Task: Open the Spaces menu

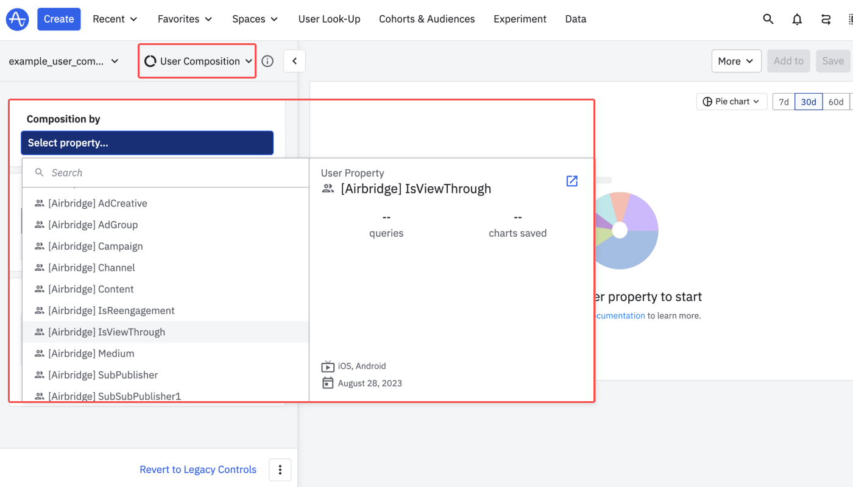Action: point(255,19)
